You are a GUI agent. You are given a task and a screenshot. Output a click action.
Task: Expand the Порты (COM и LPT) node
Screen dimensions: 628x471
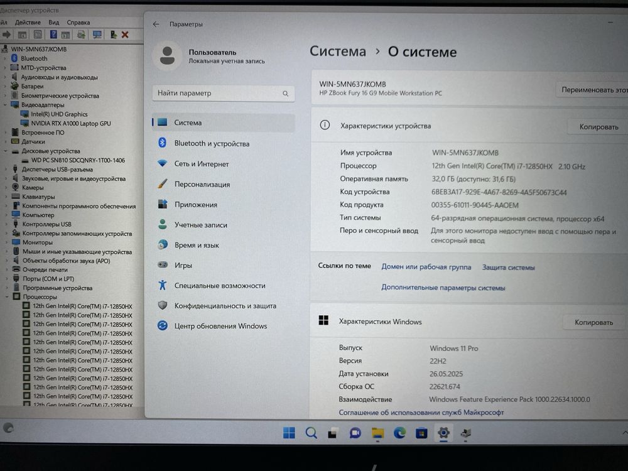click(6, 279)
